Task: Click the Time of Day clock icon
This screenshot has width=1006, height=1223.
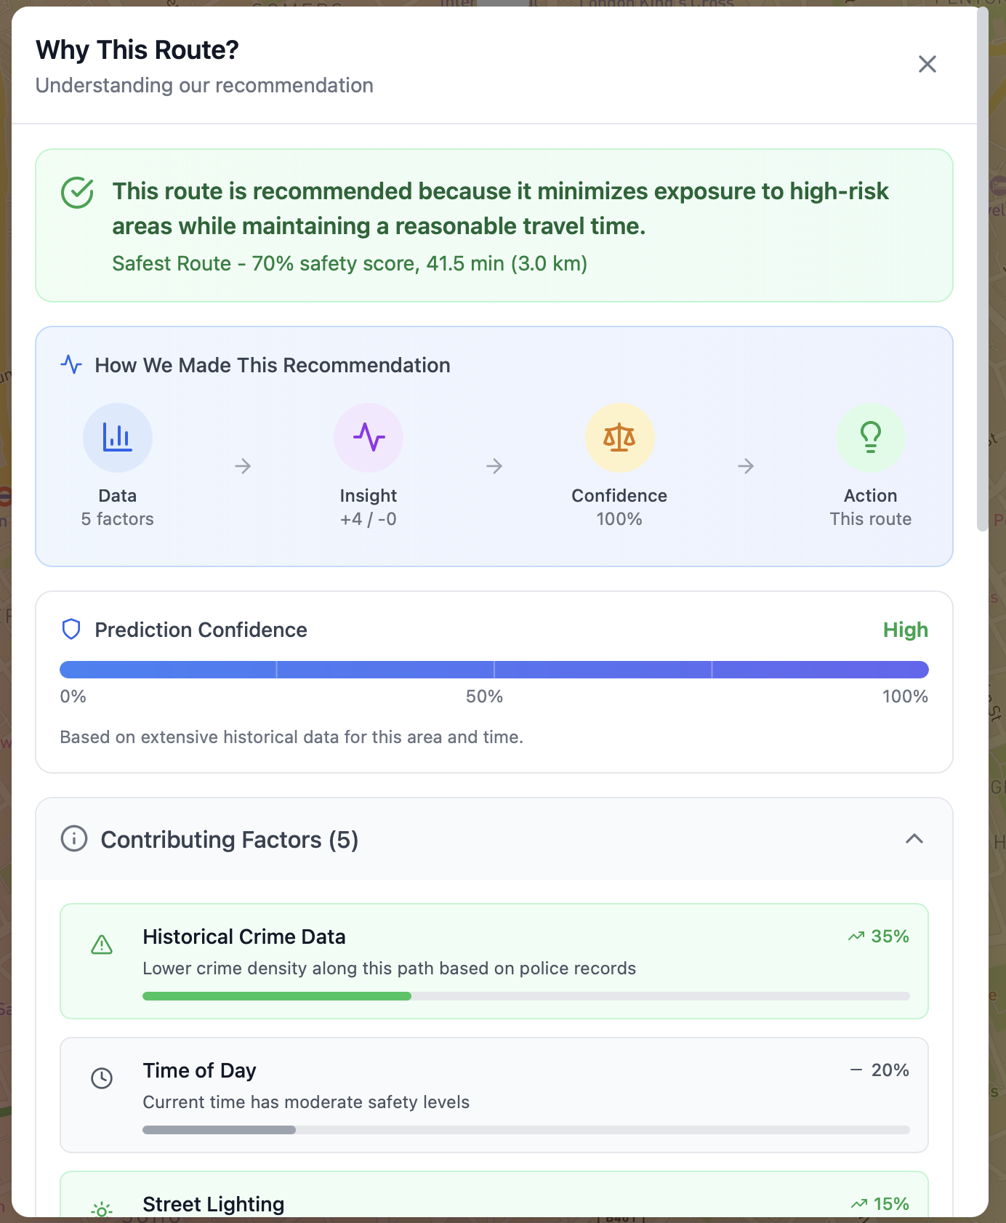Action: click(x=102, y=1078)
